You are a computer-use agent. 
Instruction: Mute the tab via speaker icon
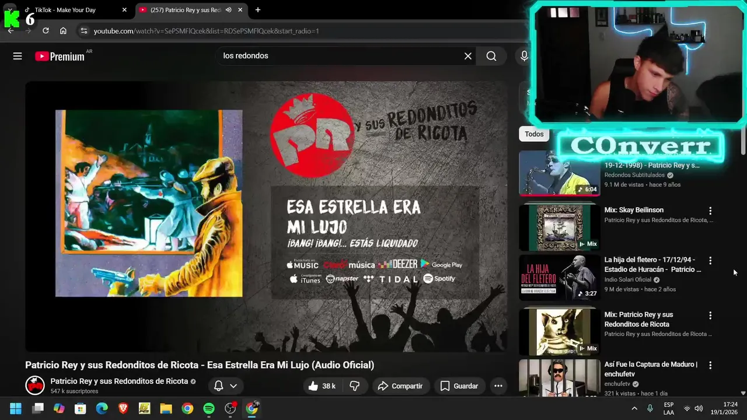pos(228,10)
